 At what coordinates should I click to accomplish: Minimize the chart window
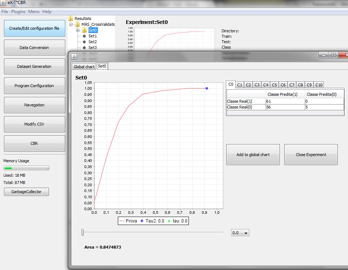[x=324, y=55]
